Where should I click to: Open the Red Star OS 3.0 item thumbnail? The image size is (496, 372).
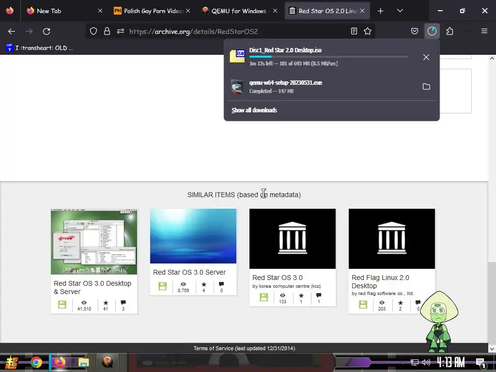[293, 238]
